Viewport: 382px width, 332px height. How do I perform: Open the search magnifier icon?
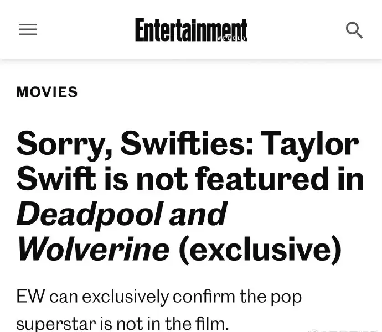click(x=354, y=30)
